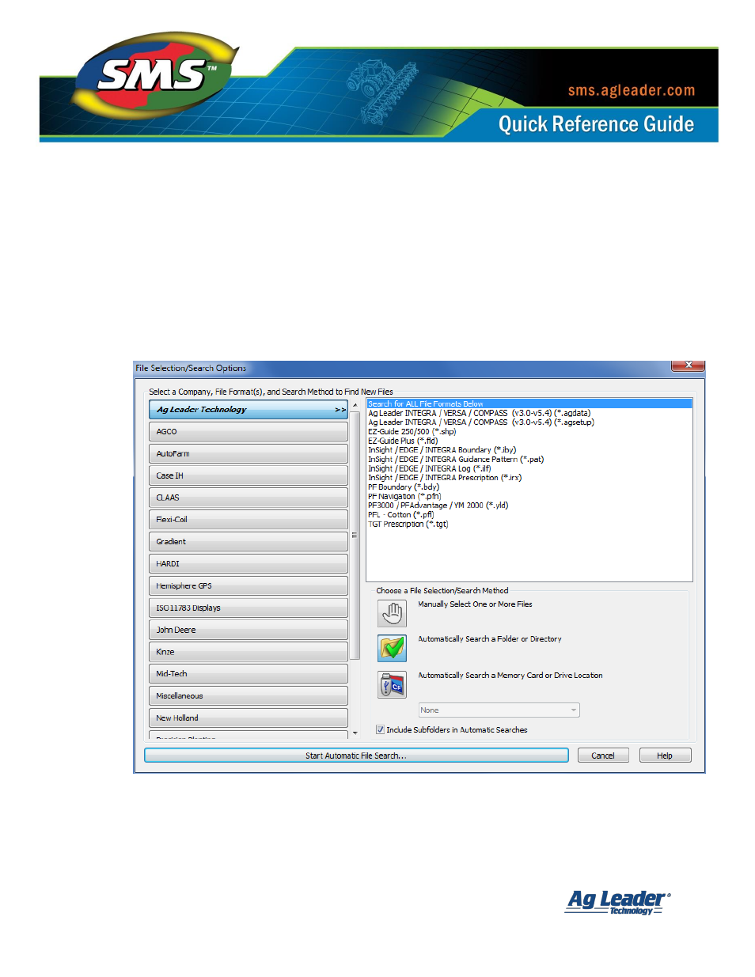Select 'InSight / EDGE / INTEGRA Guidance Pattern (*.pat)'
Image resolution: width=755 pixels, height=977 pixels.
[456, 460]
